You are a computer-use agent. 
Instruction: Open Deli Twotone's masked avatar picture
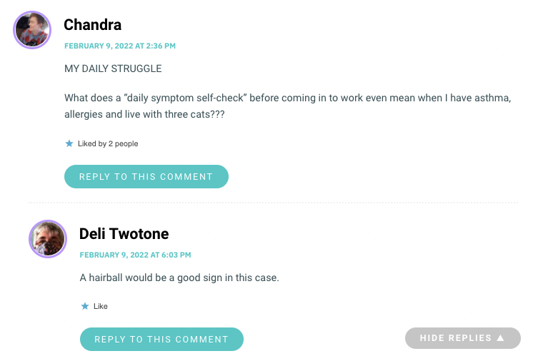[48, 239]
